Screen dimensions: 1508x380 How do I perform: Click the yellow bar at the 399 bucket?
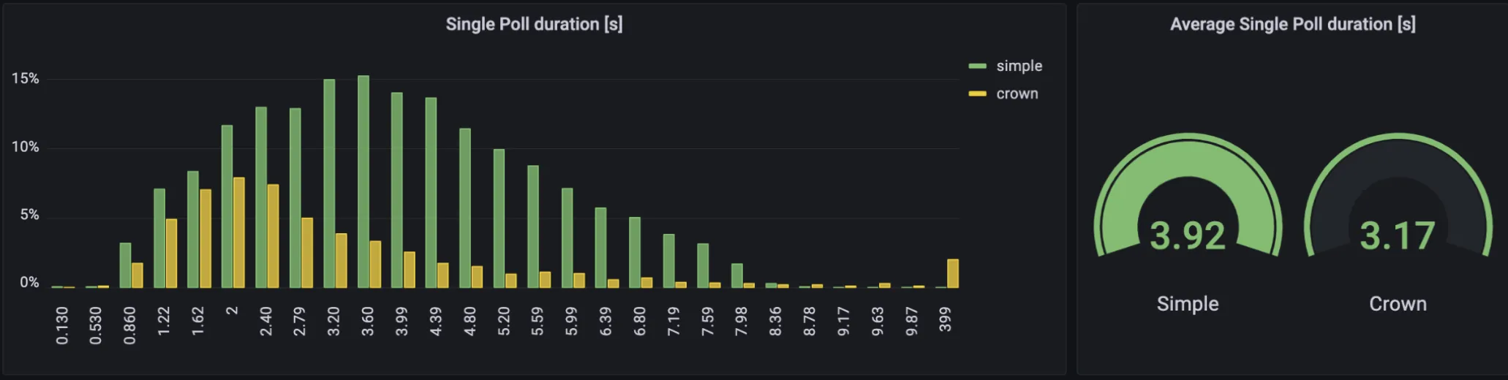(953, 273)
